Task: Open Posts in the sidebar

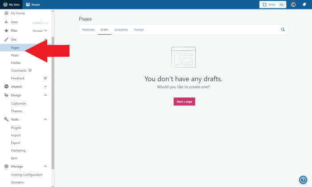Action: [x=15, y=55]
